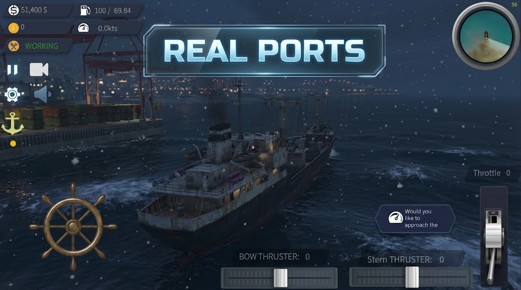
Task: Click the speedometer icon in approach prompt
Action: [x=395, y=217]
